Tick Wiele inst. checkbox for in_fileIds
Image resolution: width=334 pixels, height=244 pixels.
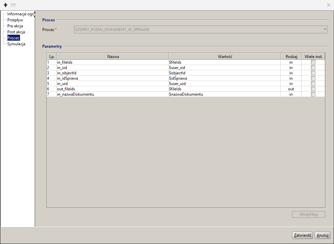click(313, 62)
